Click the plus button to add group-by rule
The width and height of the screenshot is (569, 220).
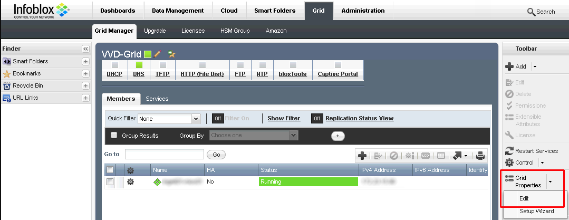tap(338, 136)
